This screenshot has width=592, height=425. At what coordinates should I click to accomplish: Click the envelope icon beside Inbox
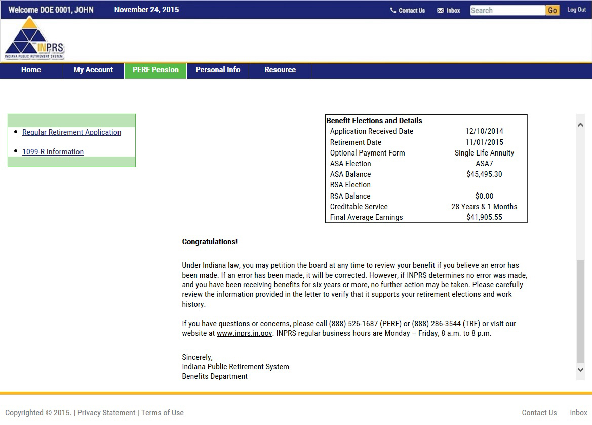pos(440,10)
